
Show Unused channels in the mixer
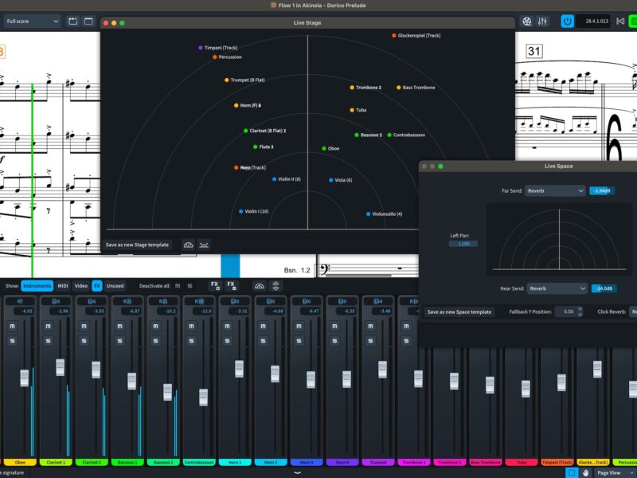[x=115, y=285]
